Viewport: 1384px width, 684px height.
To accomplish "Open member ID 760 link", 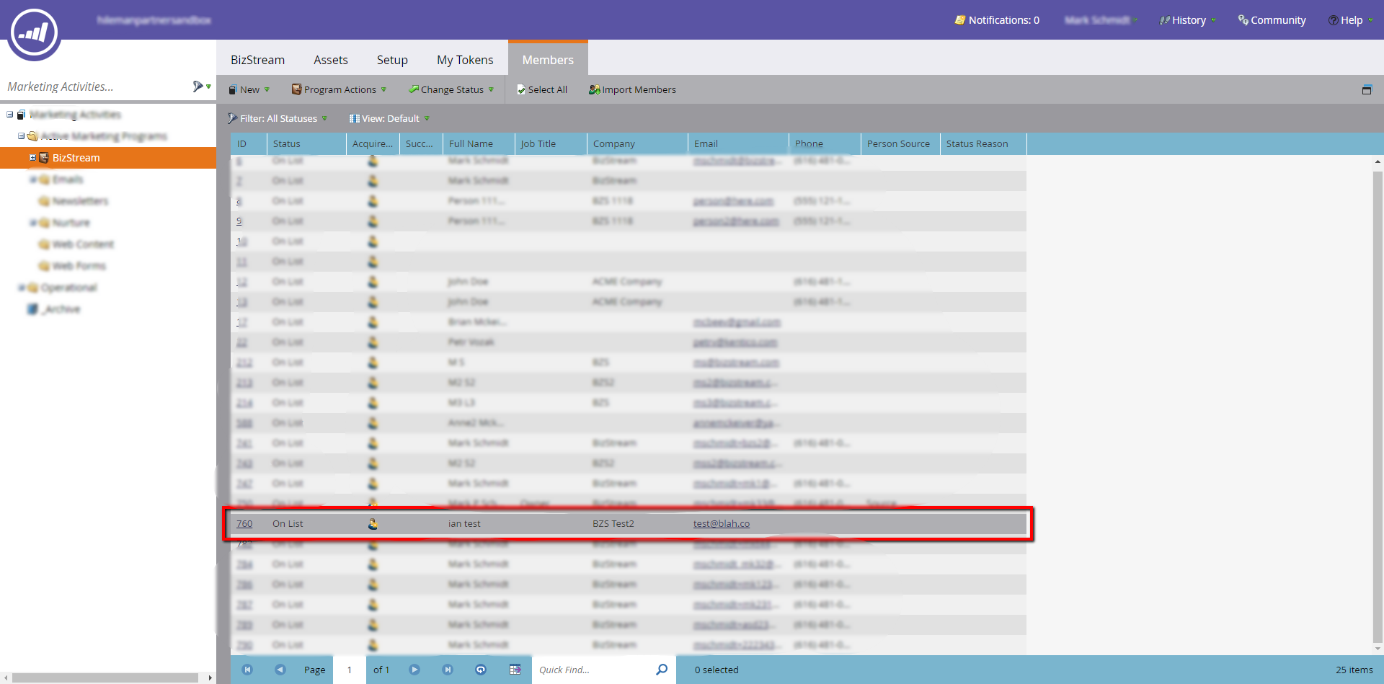I will click(x=244, y=524).
